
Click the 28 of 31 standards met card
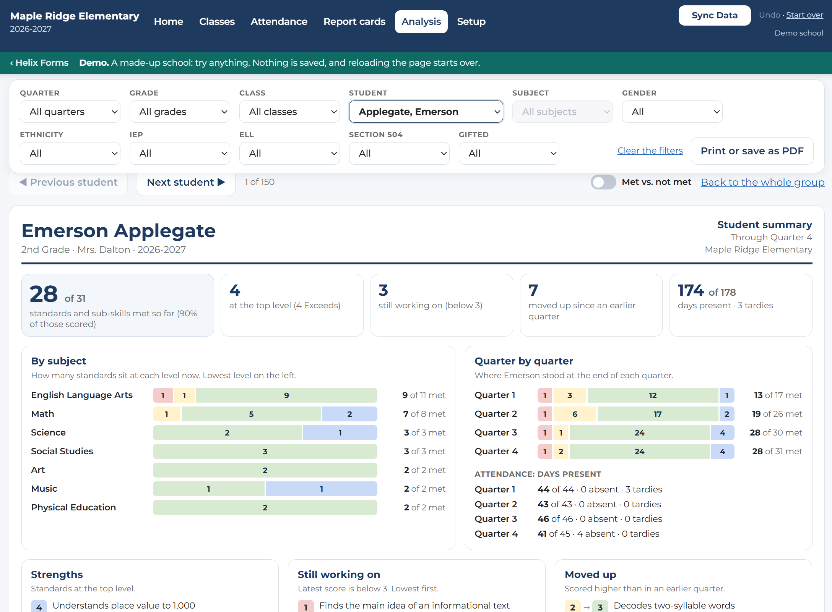click(x=118, y=305)
